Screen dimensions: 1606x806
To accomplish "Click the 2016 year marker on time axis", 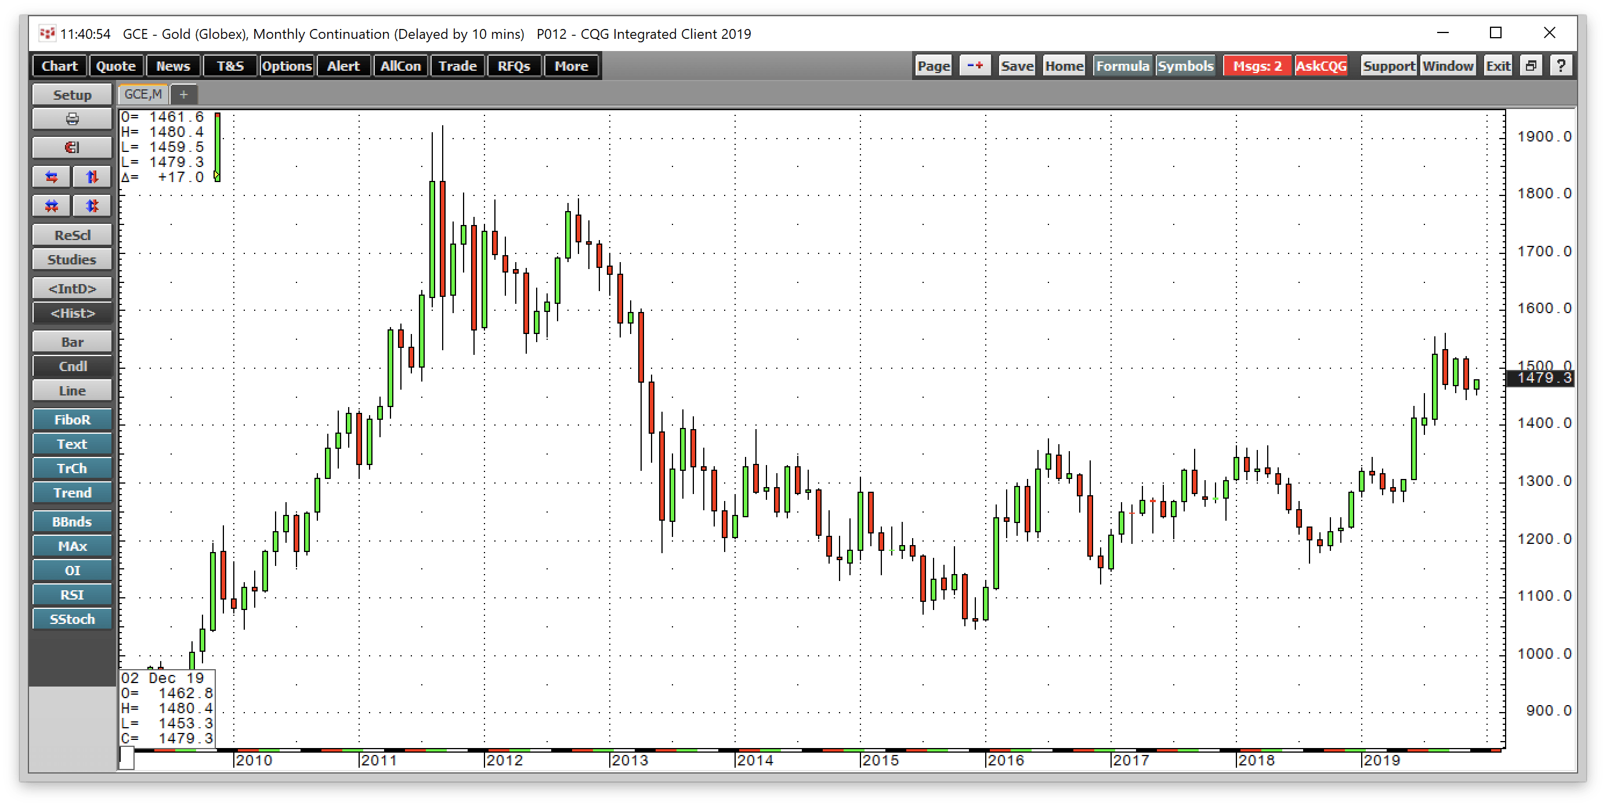I will (x=1005, y=760).
